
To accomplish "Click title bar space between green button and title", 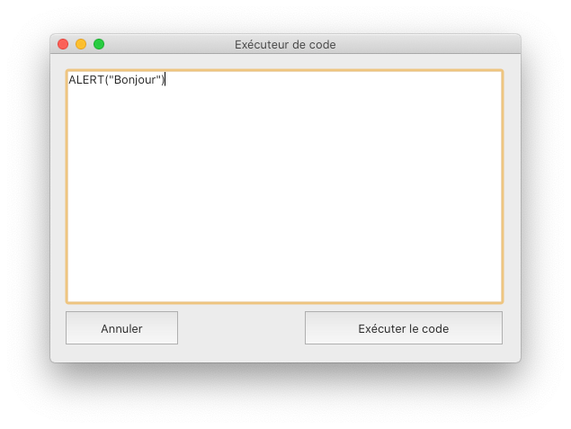I will pyautogui.click(x=169, y=44).
